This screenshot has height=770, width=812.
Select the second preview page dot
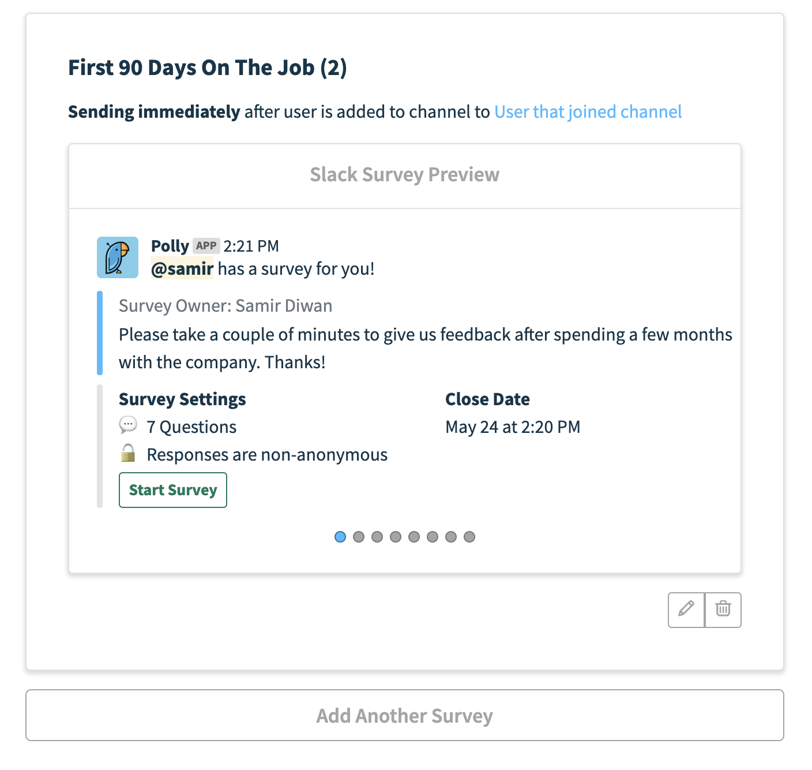359,537
